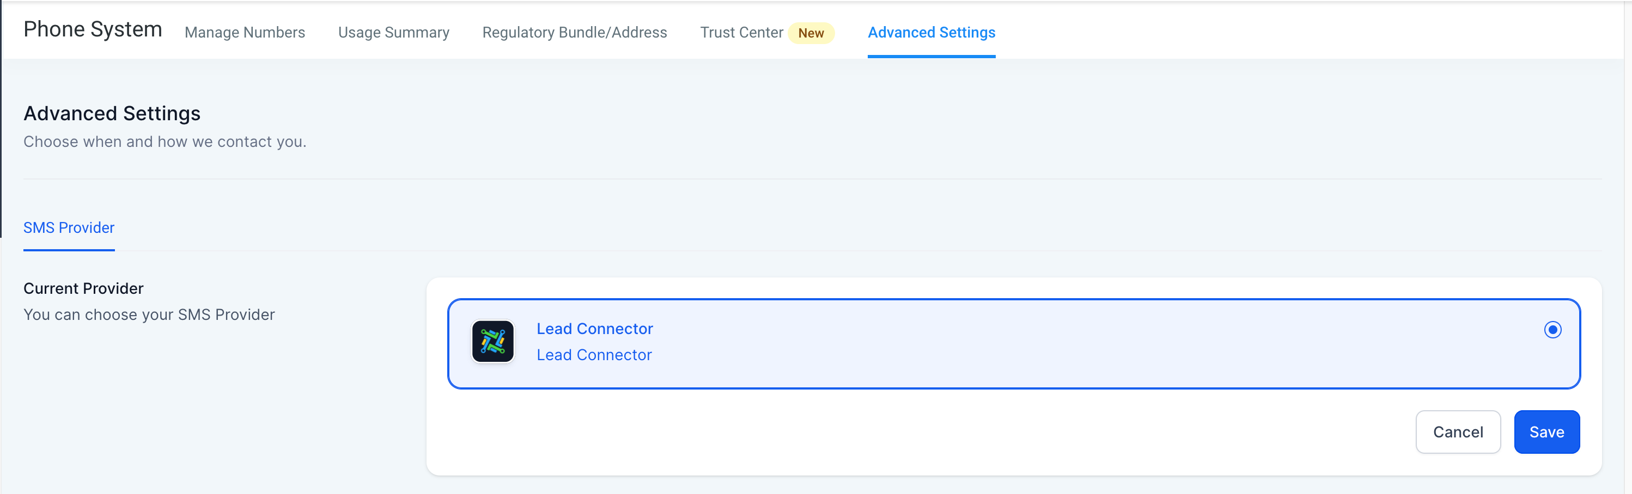1632x494 pixels.
Task: Click the Current Provider label
Action: pos(84,288)
